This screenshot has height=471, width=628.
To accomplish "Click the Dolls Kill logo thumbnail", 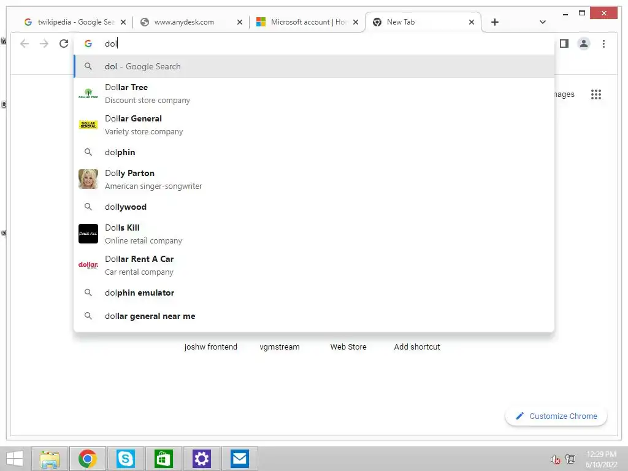I will [x=88, y=234].
